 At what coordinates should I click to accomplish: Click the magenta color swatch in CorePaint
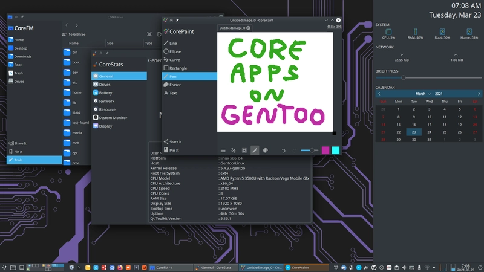[325, 151]
